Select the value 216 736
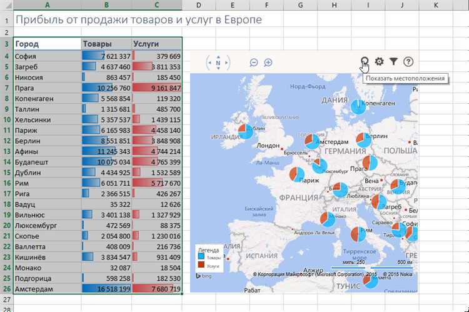 (156, 246)
